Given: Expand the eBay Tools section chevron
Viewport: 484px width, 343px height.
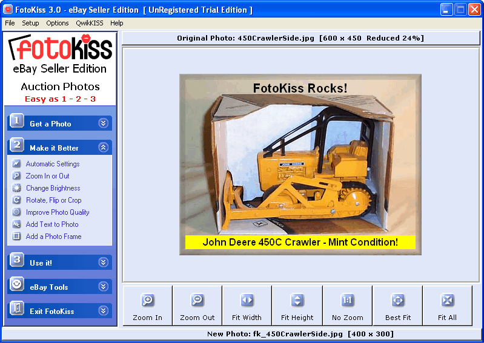Looking at the screenshot, I should click(x=104, y=287).
